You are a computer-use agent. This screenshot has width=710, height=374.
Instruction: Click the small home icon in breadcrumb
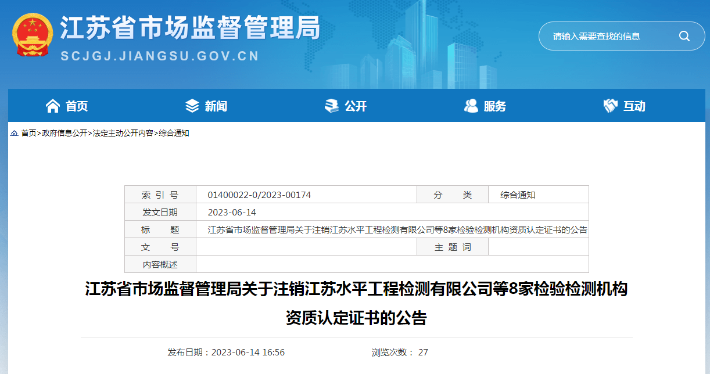pyautogui.click(x=14, y=134)
